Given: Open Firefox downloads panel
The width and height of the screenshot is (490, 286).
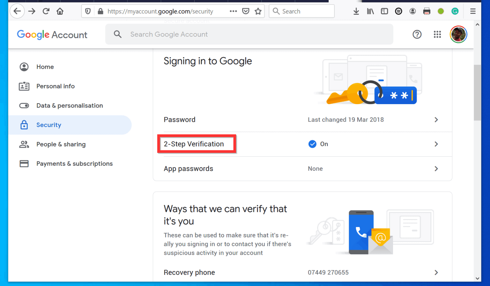Looking at the screenshot, I should [356, 11].
